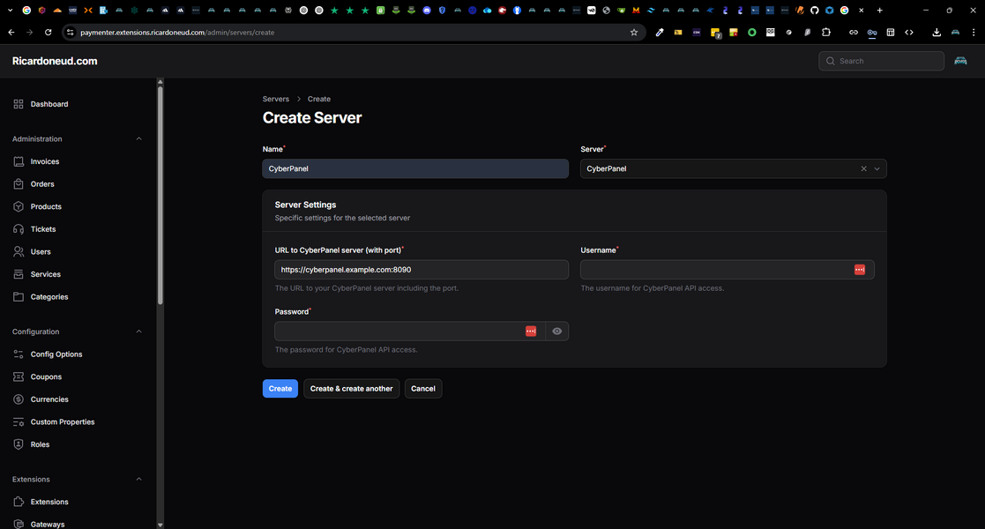Click the browser address bar URL
This screenshot has width=985, height=529.
click(177, 32)
